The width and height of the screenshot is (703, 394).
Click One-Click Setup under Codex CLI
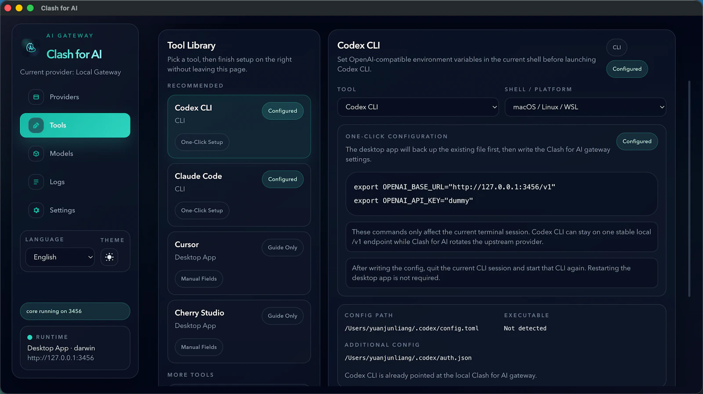tap(202, 142)
